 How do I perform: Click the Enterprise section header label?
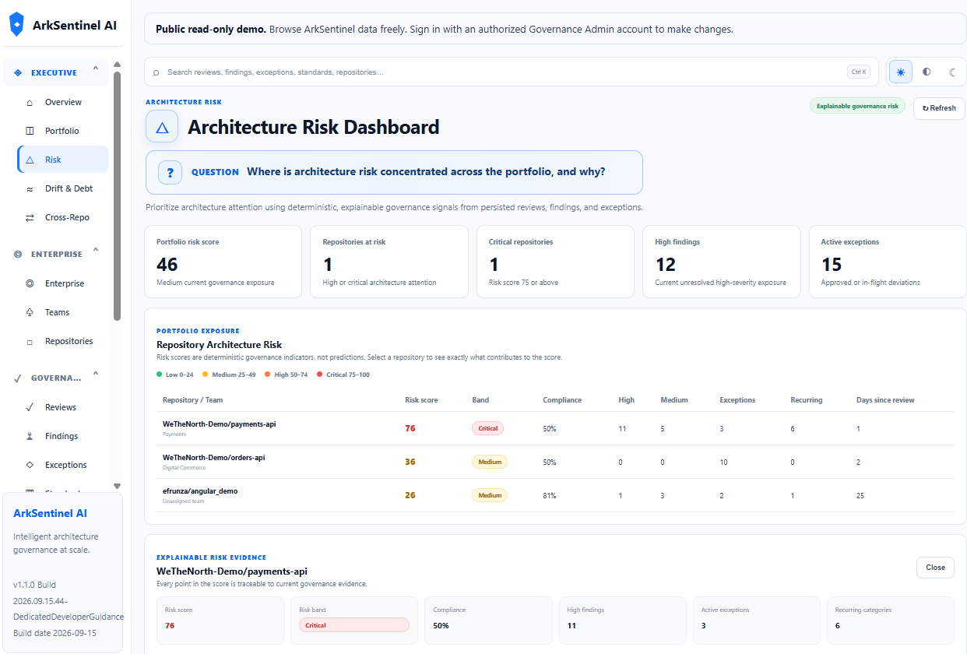click(56, 254)
